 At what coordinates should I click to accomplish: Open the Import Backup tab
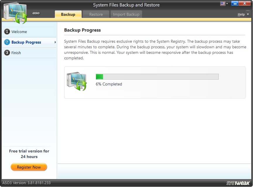pos(126,14)
